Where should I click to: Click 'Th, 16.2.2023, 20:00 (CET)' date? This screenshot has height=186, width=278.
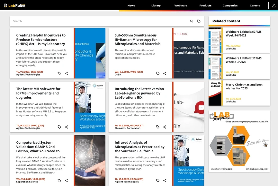point(129,179)
